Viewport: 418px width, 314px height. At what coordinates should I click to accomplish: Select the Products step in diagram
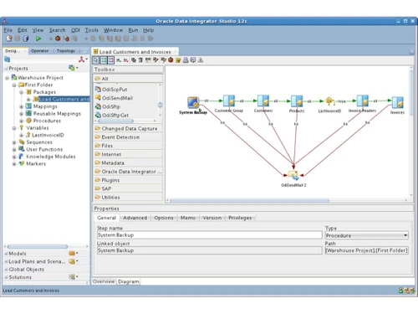297,101
